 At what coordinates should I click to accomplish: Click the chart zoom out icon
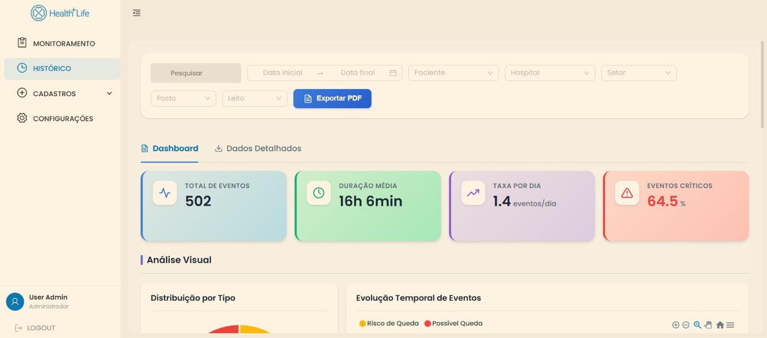pyautogui.click(x=685, y=325)
